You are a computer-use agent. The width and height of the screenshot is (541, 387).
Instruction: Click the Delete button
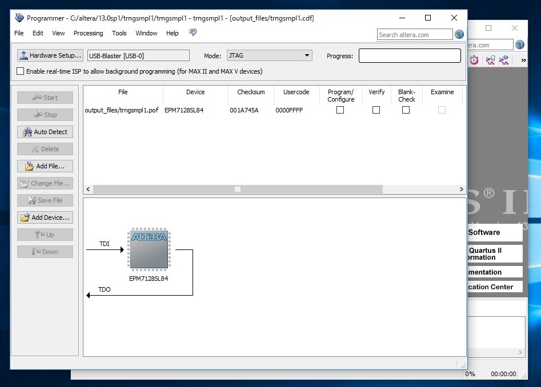(45, 149)
